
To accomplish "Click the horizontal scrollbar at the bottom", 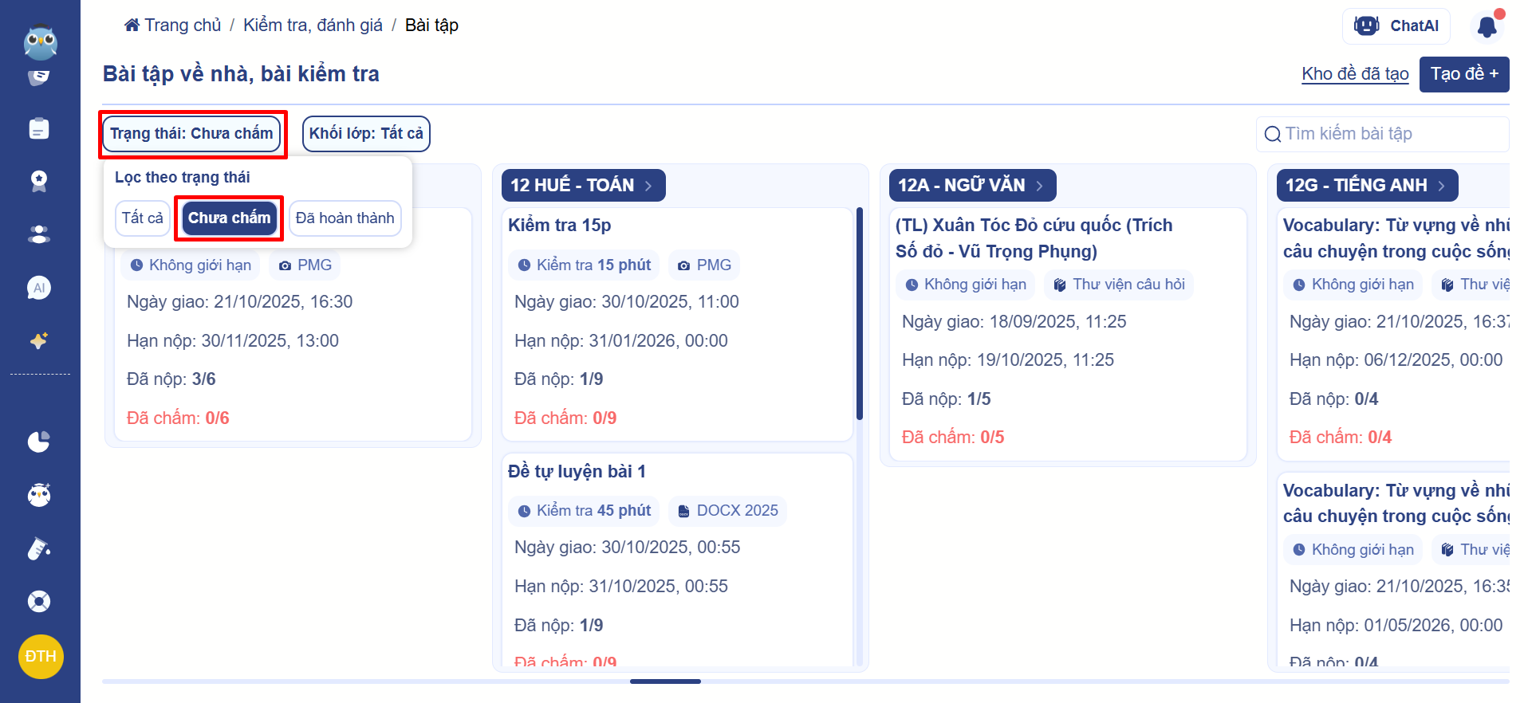I will coord(665,681).
